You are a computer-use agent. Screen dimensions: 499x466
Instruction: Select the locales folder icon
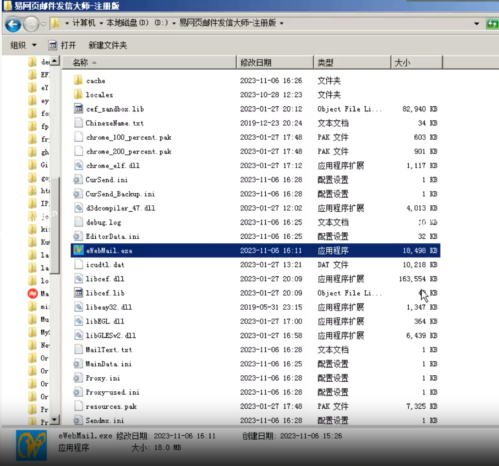[x=78, y=94]
